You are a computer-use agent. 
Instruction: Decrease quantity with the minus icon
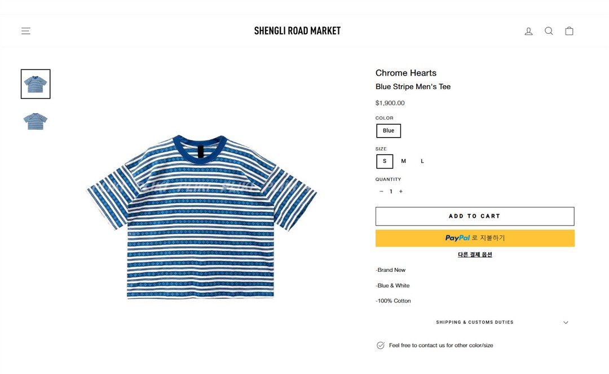coord(381,191)
